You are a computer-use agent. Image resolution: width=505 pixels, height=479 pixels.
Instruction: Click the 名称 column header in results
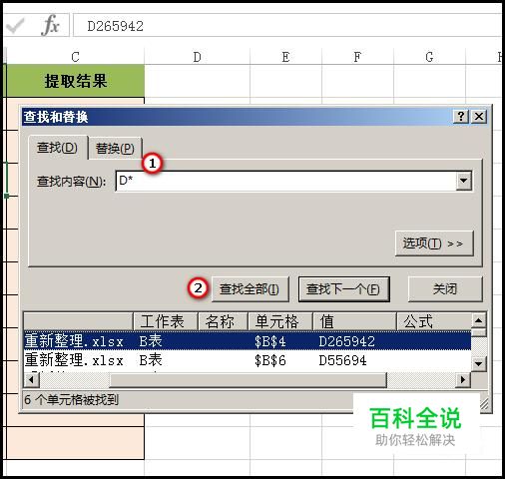223,321
